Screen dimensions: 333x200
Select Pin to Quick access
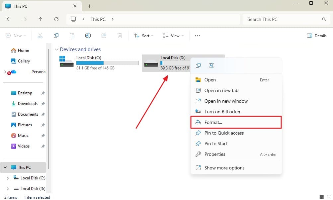236,133
